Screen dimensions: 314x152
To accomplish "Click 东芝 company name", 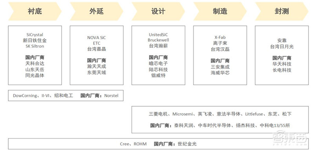I will click(x=272, y=114).
